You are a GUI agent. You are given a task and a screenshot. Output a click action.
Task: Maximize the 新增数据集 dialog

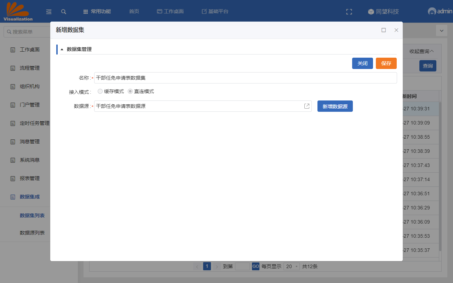[x=384, y=30]
